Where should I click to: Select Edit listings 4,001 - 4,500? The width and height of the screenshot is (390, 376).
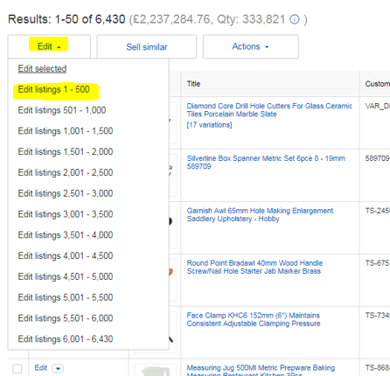(66, 256)
